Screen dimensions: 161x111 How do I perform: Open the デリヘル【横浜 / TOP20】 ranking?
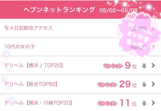pyautogui.click(x=80, y=65)
